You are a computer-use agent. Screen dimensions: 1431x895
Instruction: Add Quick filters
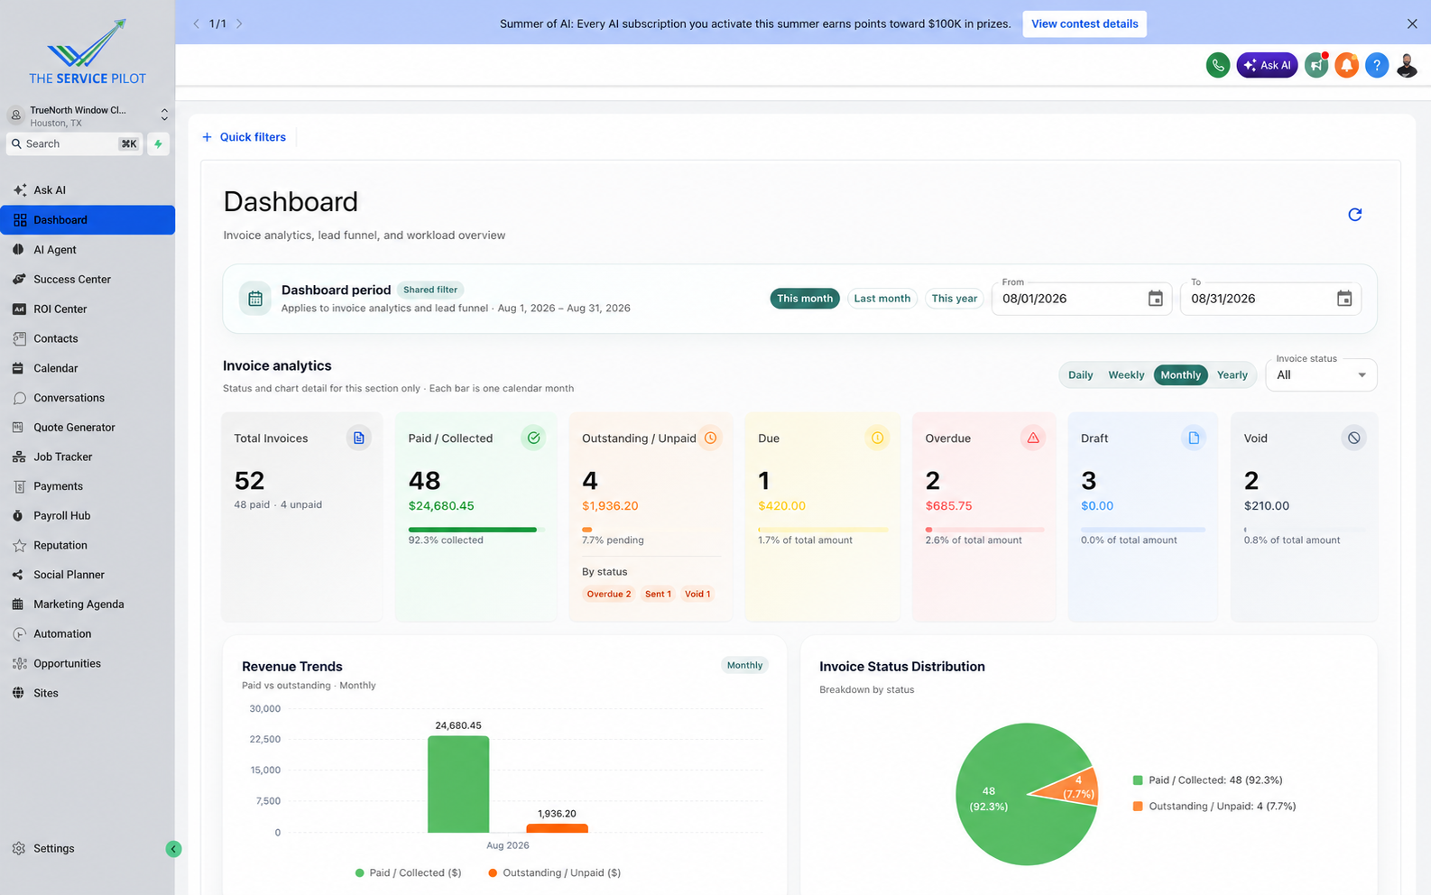pos(244,137)
